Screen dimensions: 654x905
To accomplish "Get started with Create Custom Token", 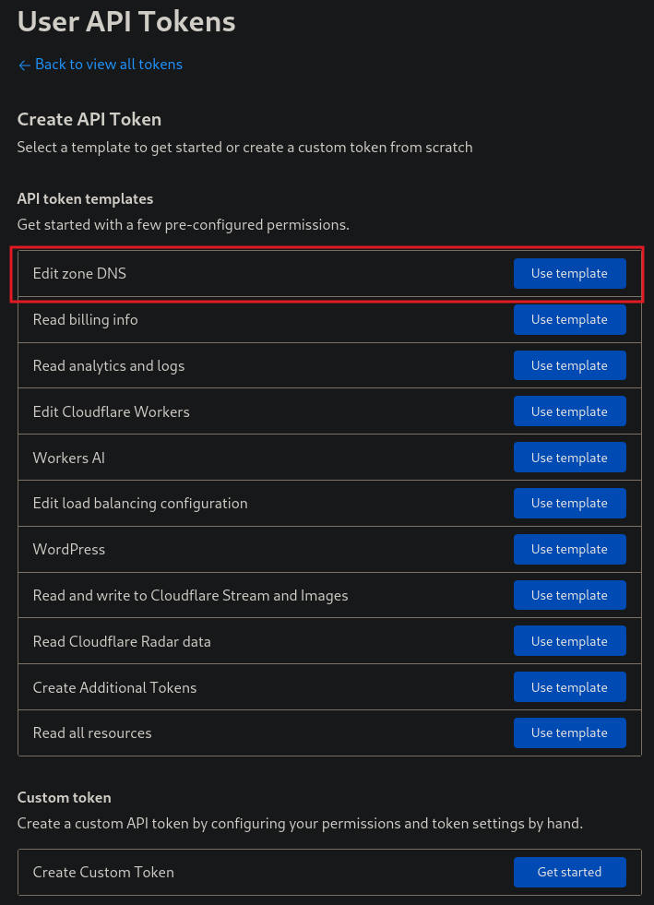I will point(570,872).
